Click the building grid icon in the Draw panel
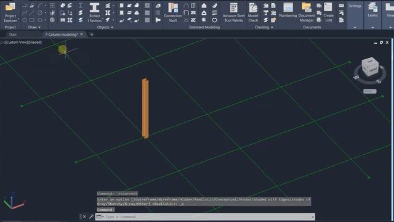 click(52, 6)
